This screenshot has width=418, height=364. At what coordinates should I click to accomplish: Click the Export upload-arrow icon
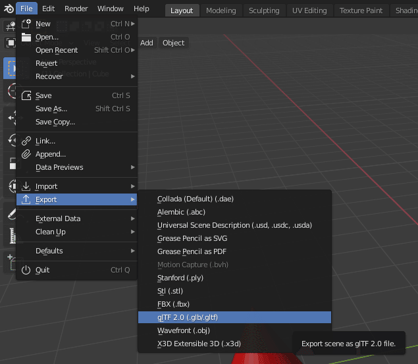pos(26,199)
